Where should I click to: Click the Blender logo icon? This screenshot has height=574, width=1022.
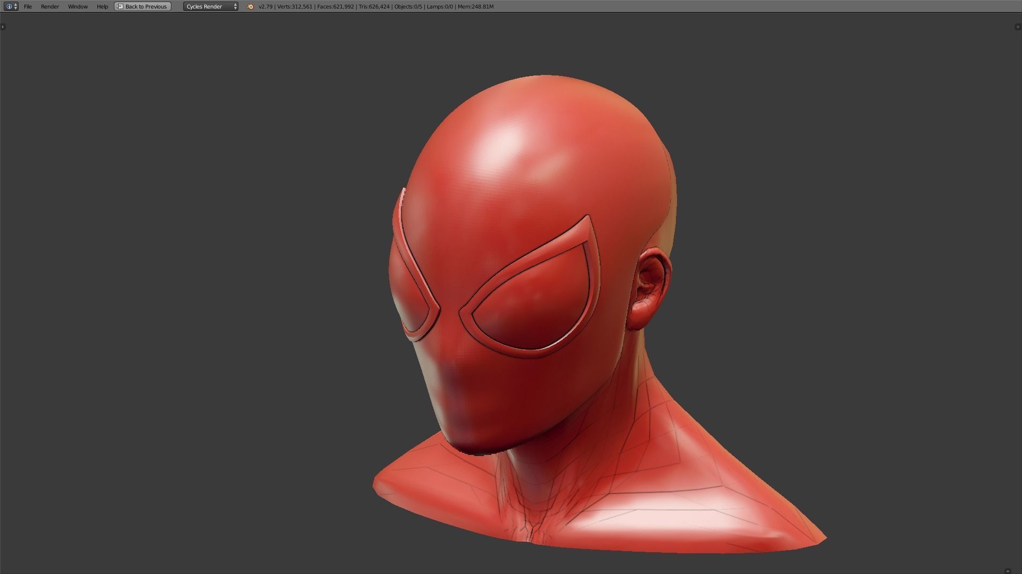coord(250,6)
